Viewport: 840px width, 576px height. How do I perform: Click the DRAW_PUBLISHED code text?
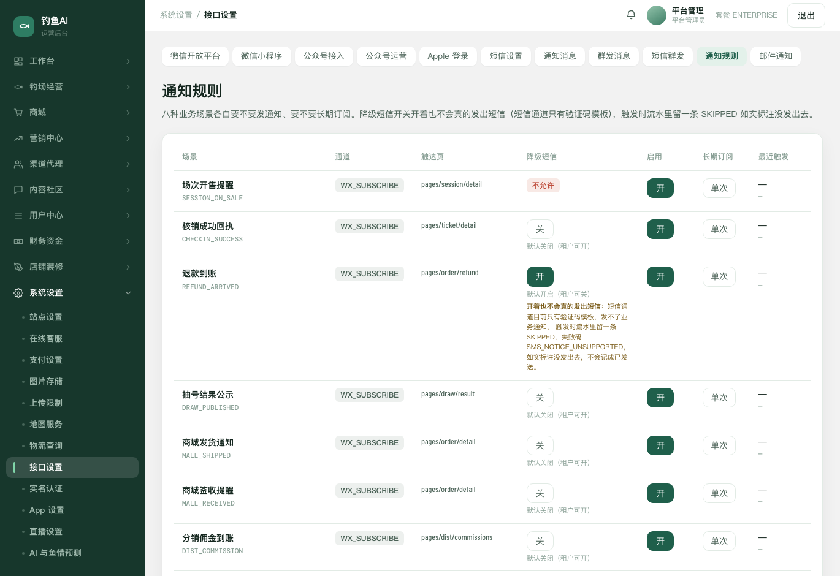pos(210,408)
